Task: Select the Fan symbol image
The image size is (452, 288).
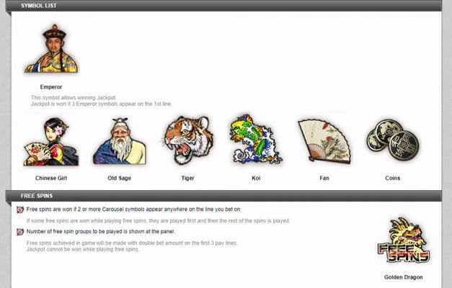Action: 324,141
